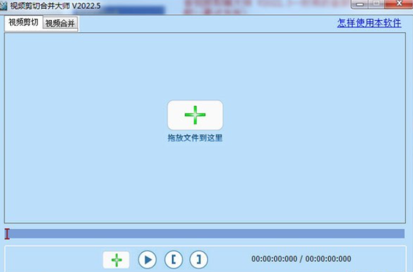Click the small green plus button in bottom toolbar
The height and width of the screenshot is (272, 413).
tap(116, 259)
